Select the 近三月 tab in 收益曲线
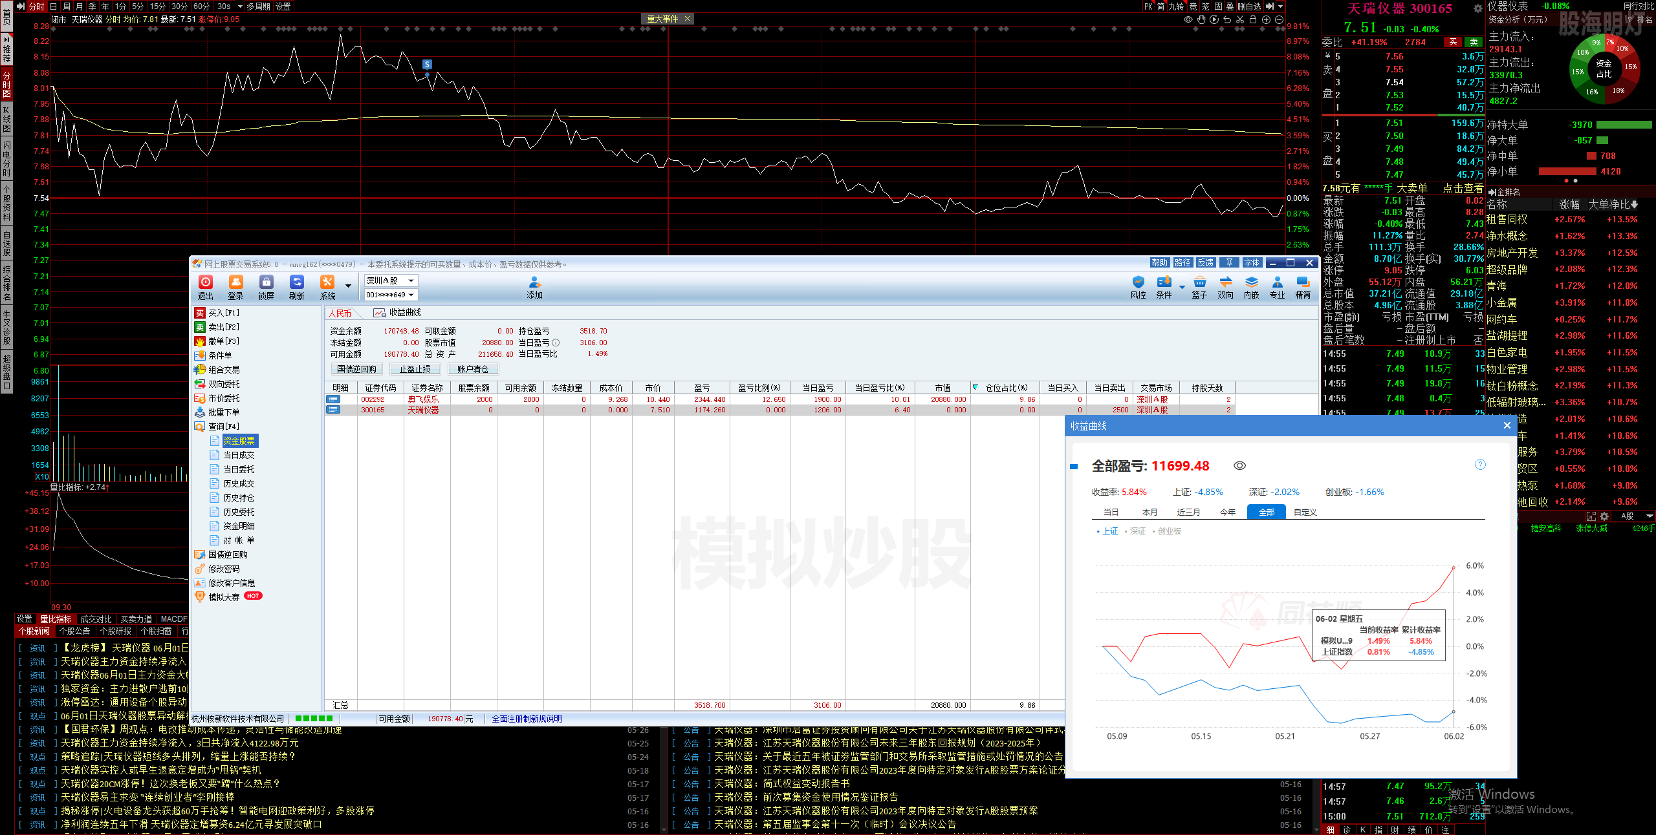Screen dimensions: 1656x835 pos(1188,512)
